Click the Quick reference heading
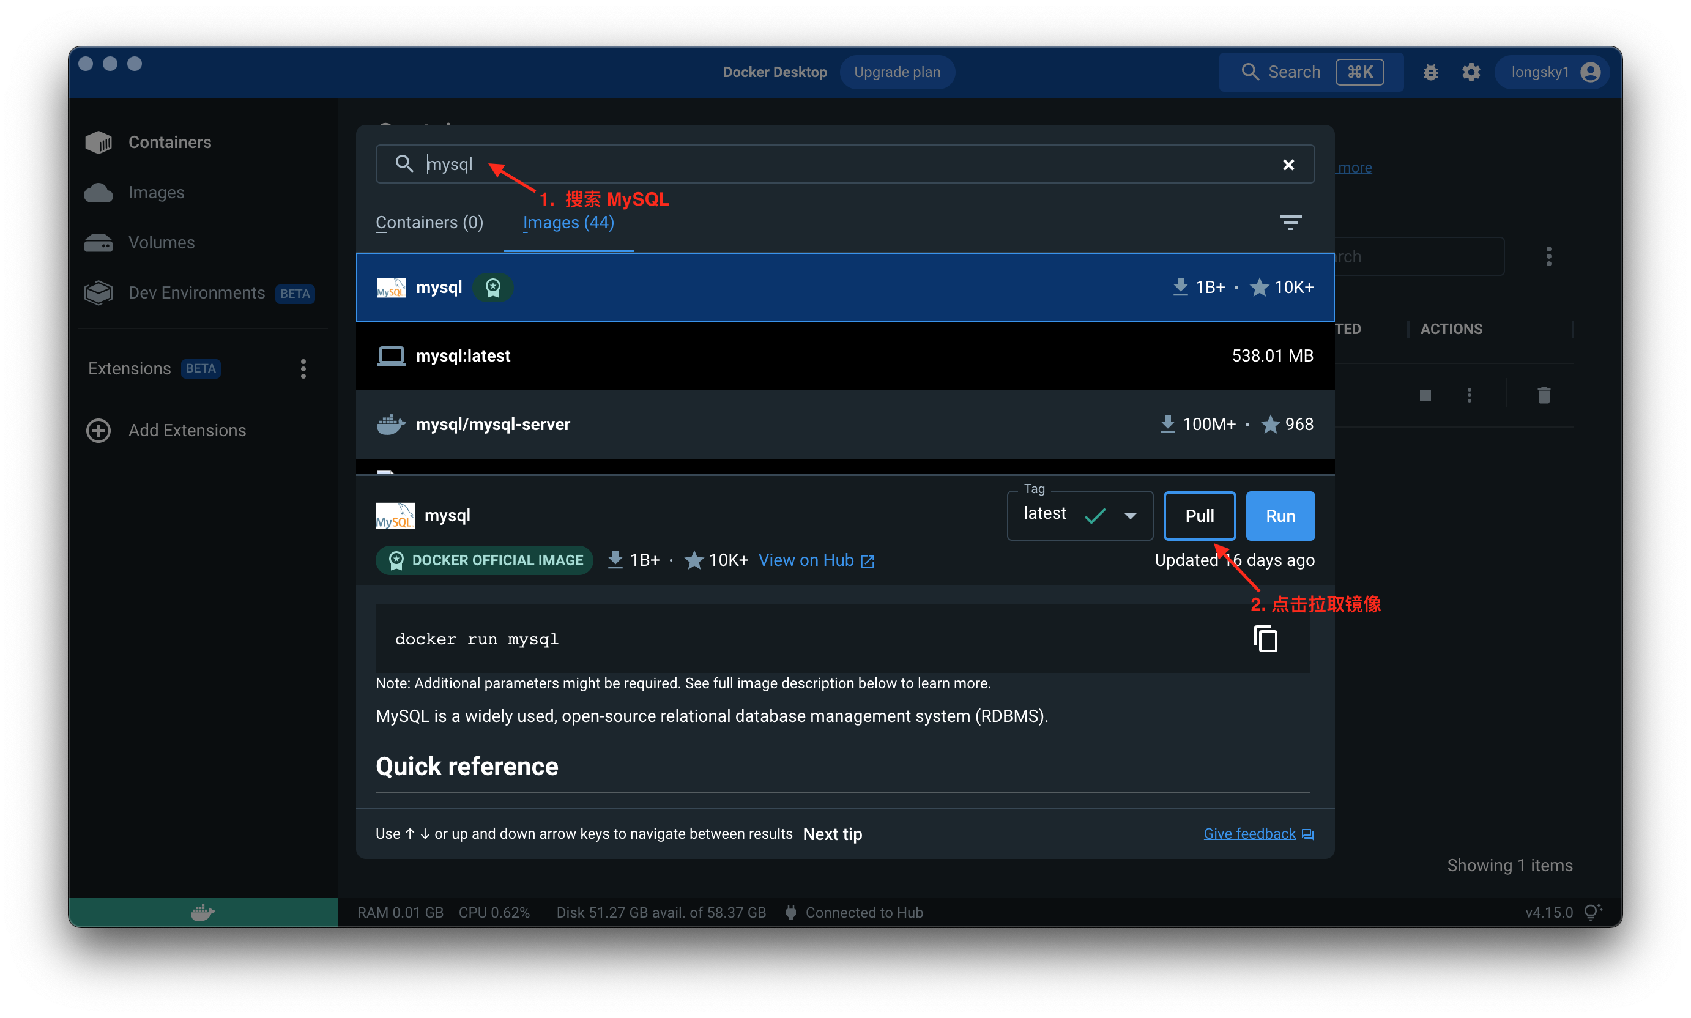 coord(466,766)
